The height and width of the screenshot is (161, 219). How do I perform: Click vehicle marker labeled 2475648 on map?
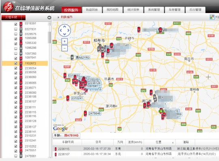[x=85, y=113]
